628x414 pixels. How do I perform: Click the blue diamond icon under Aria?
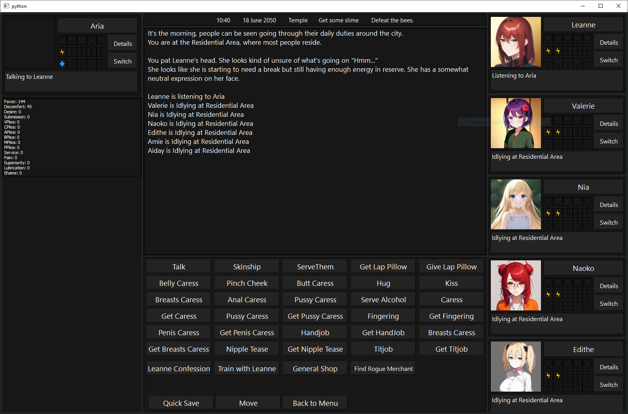tap(62, 64)
